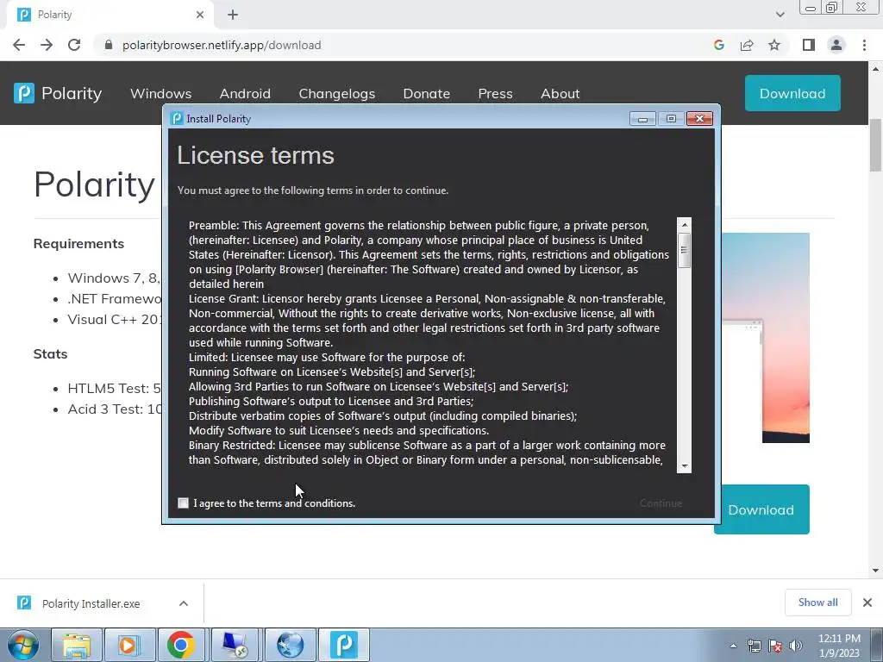Minimize the Install Polarity dialog
Screen dimensions: 883x662
click(642, 118)
